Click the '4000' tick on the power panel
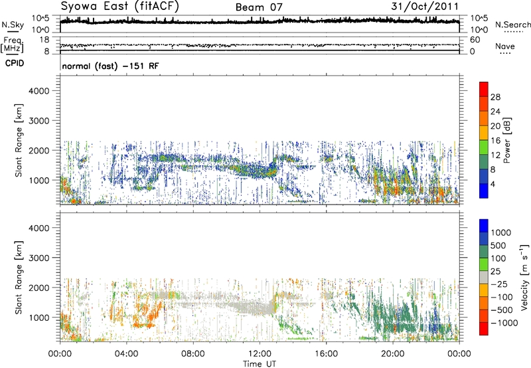This screenshot has width=531, height=368. pos(38,91)
